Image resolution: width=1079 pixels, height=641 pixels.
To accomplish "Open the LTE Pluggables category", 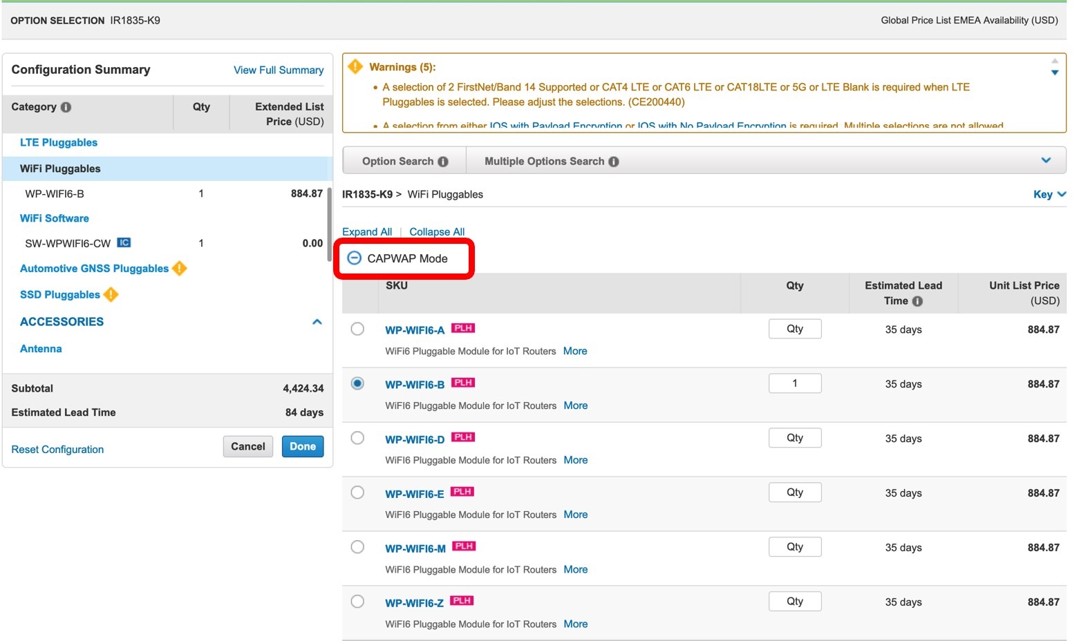I will point(59,142).
